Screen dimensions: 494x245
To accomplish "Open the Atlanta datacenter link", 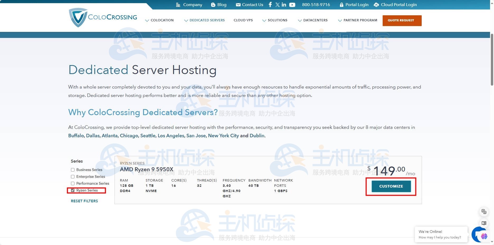I will pos(110,136).
